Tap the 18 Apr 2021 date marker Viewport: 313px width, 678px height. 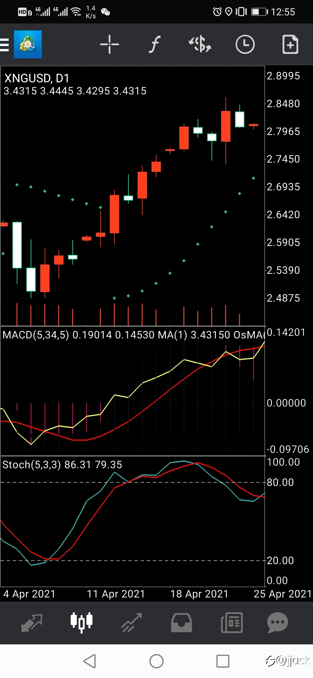coord(199,594)
